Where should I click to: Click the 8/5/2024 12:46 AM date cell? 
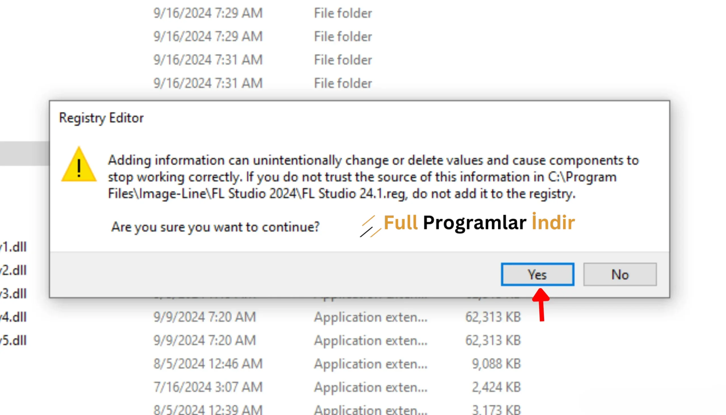point(208,364)
